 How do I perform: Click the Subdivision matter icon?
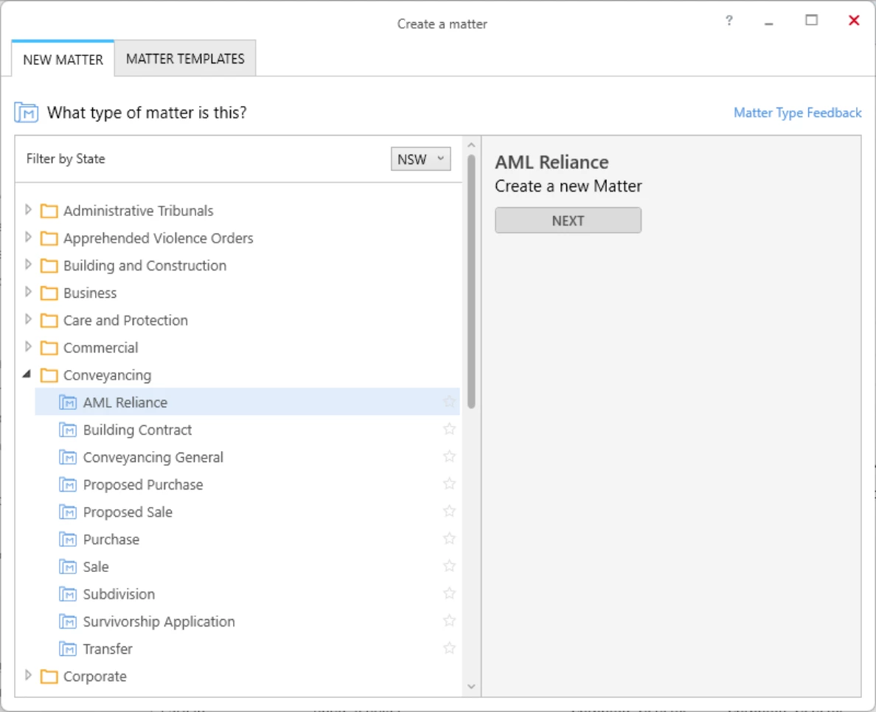click(68, 593)
